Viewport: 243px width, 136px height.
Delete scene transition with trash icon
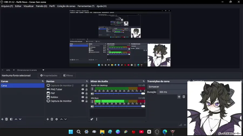point(184,97)
